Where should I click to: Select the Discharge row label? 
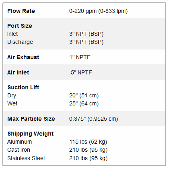(20, 42)
